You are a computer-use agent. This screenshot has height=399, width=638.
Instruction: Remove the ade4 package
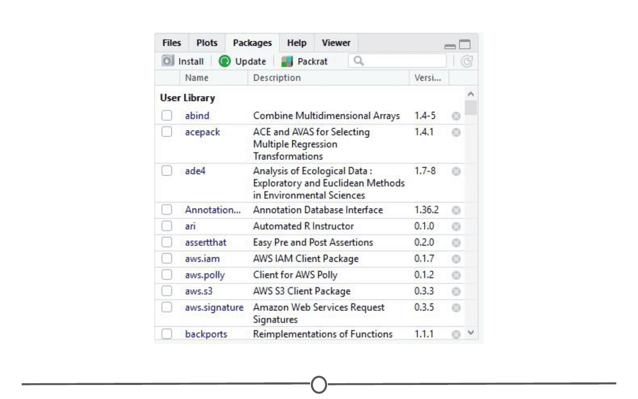pos(456,171)
